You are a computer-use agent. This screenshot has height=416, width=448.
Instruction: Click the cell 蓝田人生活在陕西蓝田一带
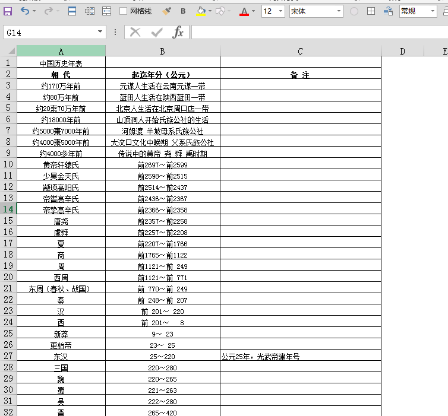[163, 97]
